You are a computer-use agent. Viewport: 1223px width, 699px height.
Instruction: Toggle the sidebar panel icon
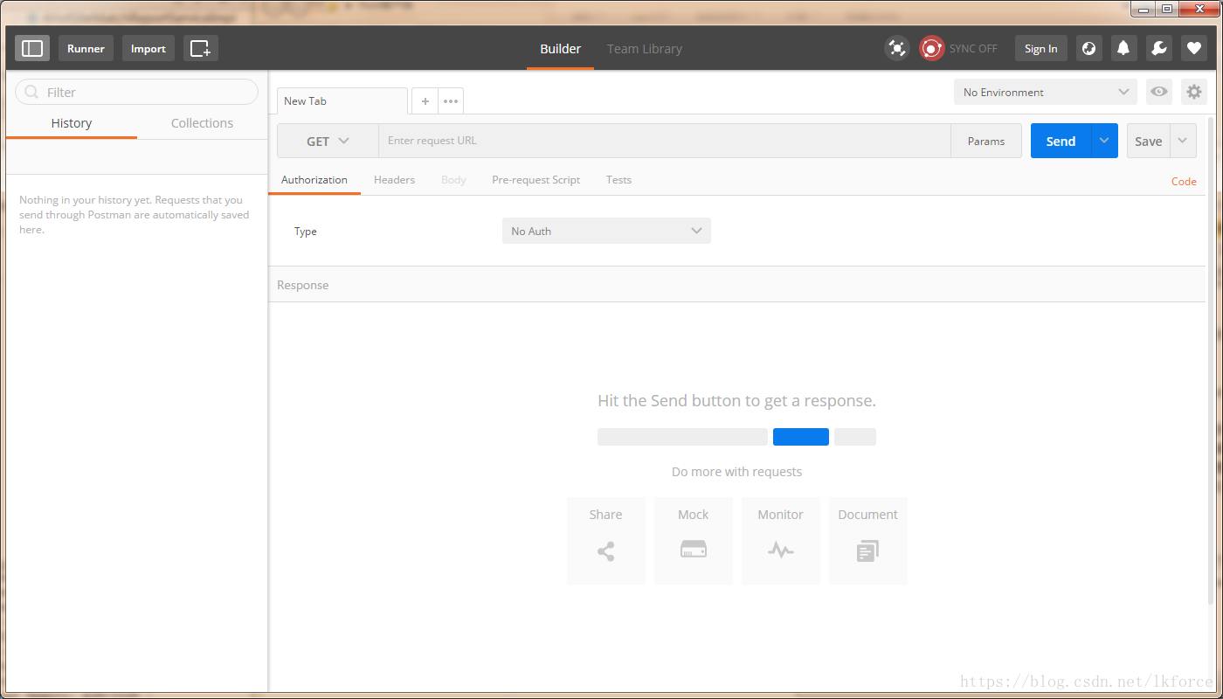32,48
